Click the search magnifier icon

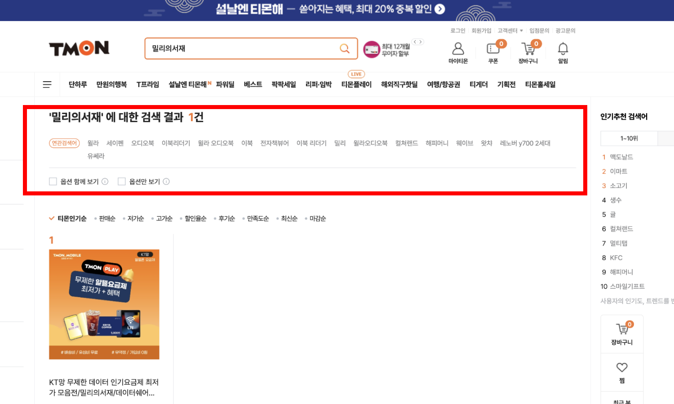tap(345, 48)
